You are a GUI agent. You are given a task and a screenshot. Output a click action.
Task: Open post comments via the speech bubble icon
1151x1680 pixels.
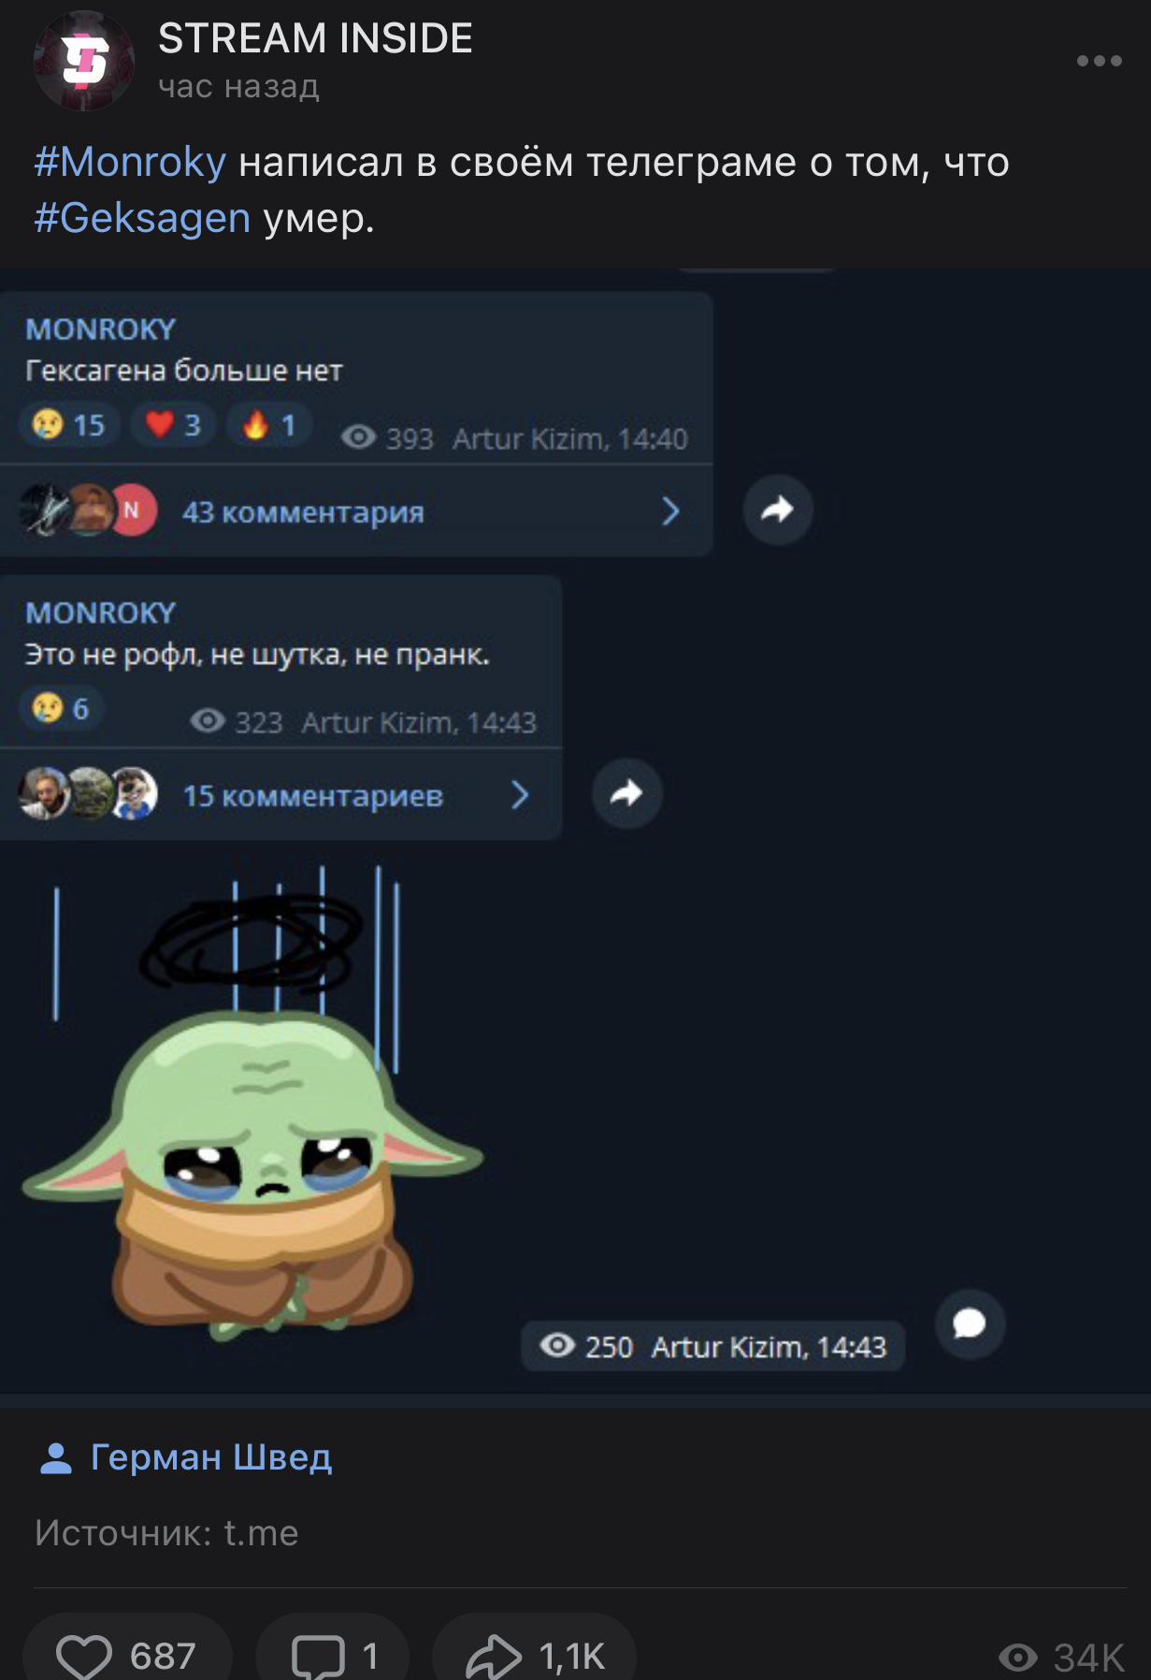pos(333,1655)
